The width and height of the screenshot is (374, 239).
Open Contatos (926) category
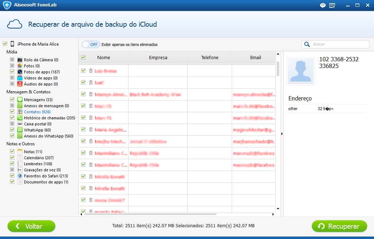[37, 111]
